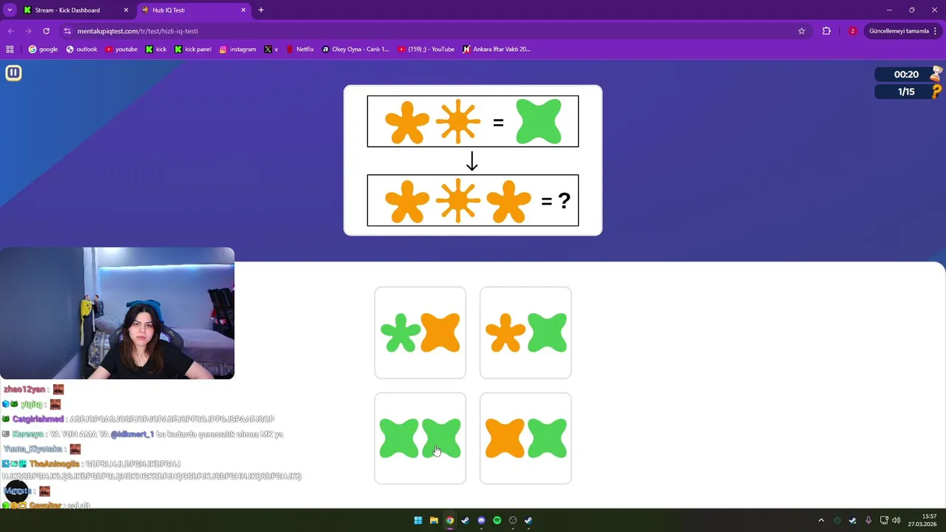The width and height of the screenshot is (946, 532).
Task: Go back to previous page
Action: tap(11, 31)
